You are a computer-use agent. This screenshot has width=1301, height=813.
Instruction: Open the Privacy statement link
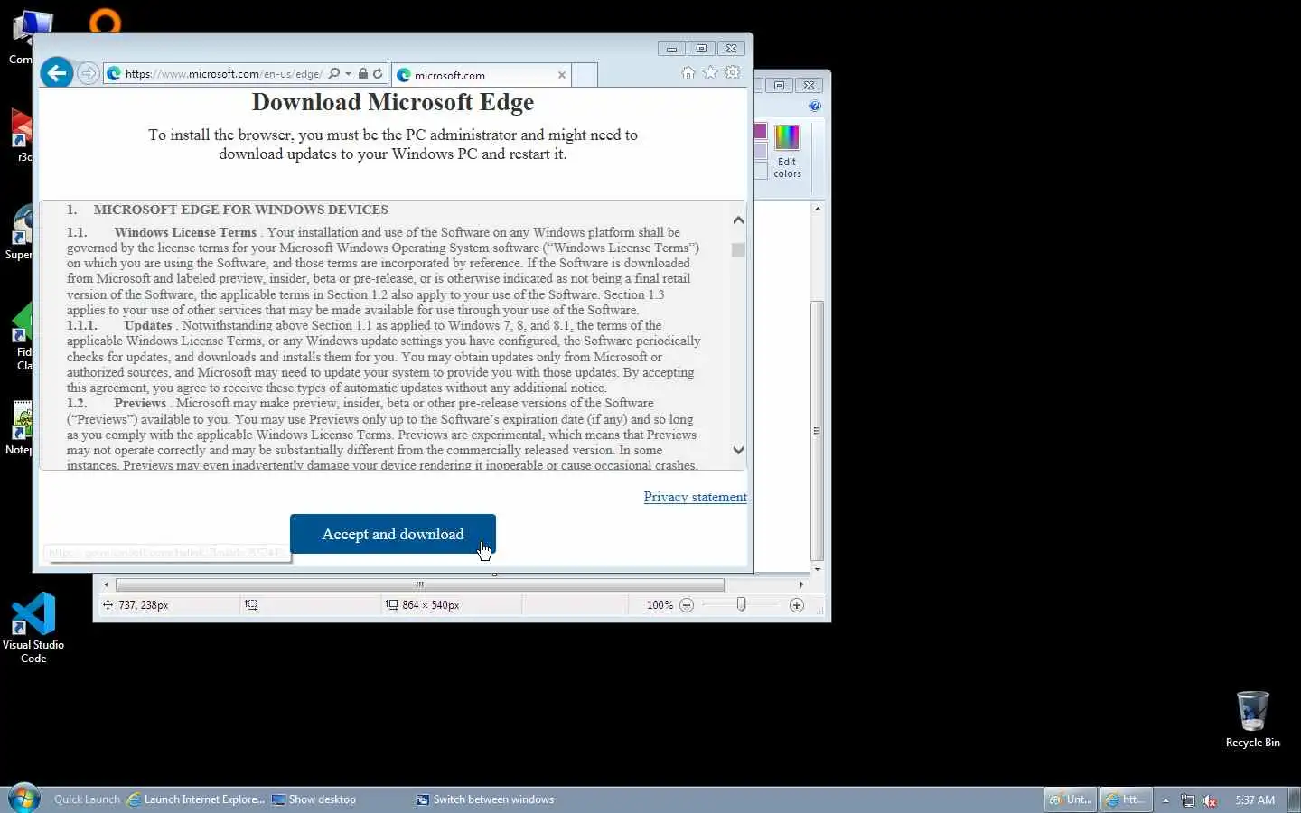[695, 497]
